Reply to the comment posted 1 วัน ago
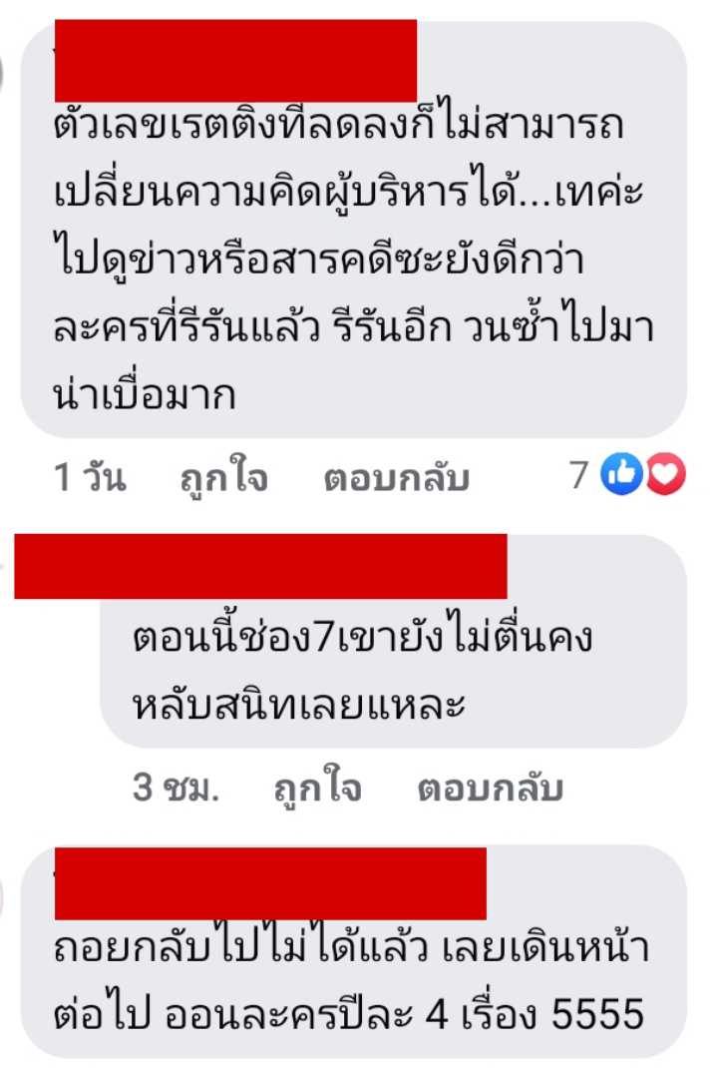This screenshot has height=1068, width=718. (x=397, y=477)
